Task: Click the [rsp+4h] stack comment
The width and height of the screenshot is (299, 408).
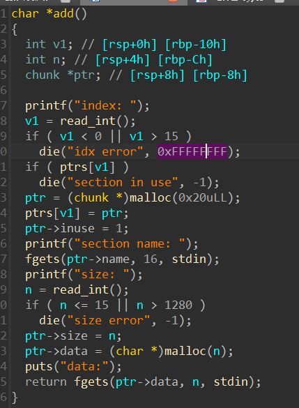Action: click(123, 59)
